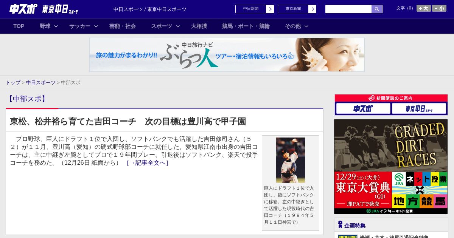Open the 芸能・社会 menu item
Viewport: 454px width, 238px height.
click(123, 26)
